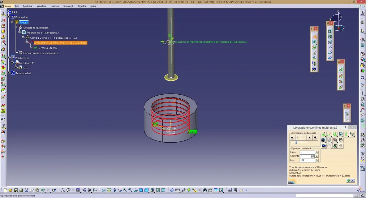The height and width of the screenshot is (198, 366).
Task: Click the Fine position input field
Action: coord(307,160)
